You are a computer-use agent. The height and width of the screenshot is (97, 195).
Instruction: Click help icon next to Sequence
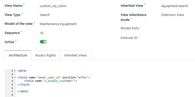coord(21,32)
